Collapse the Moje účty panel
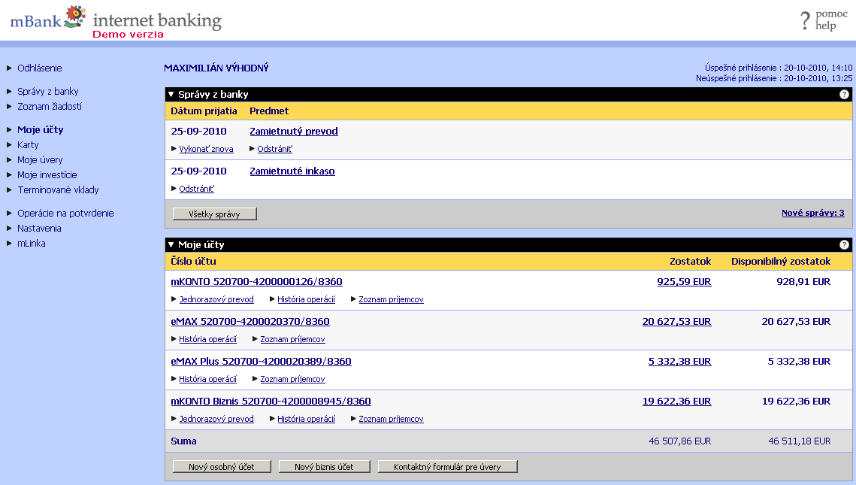856x485 pixels. (171, 244)
